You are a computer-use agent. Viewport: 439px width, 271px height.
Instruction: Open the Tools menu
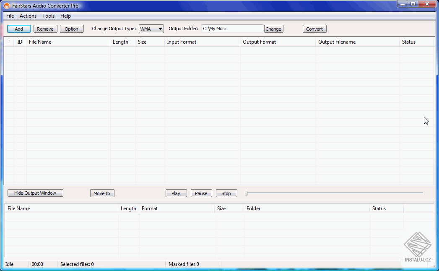point(49,16)
